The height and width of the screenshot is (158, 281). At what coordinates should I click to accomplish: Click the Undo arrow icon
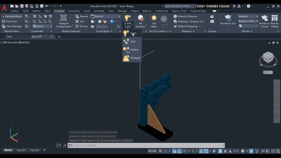(x=47, y=6)
